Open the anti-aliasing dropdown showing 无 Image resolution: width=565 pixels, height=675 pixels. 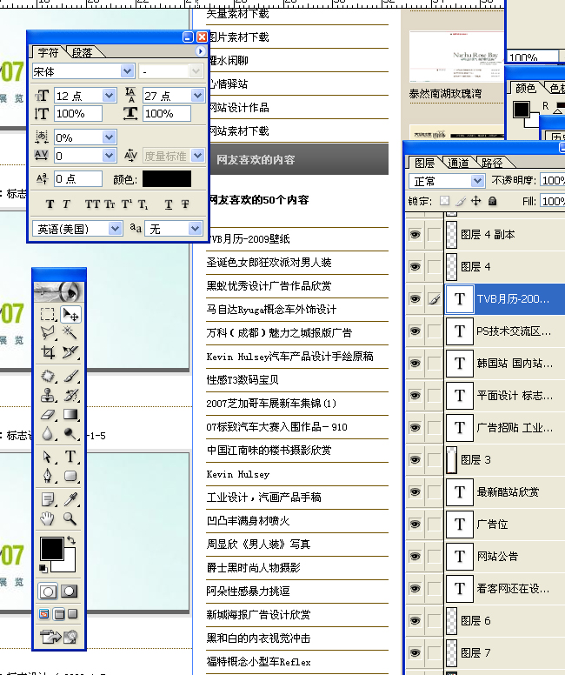pos(196,229)
